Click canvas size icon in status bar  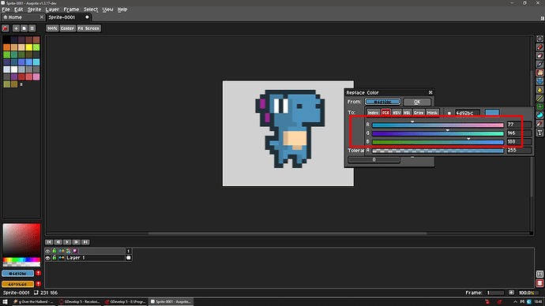pyautogui.click(x=36, y=293)
